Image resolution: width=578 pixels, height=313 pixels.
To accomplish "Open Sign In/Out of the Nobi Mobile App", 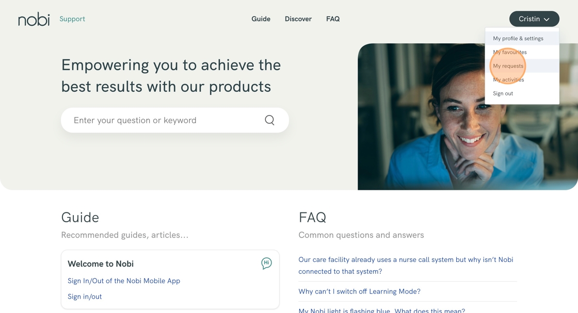I will (x=124, y=281).
